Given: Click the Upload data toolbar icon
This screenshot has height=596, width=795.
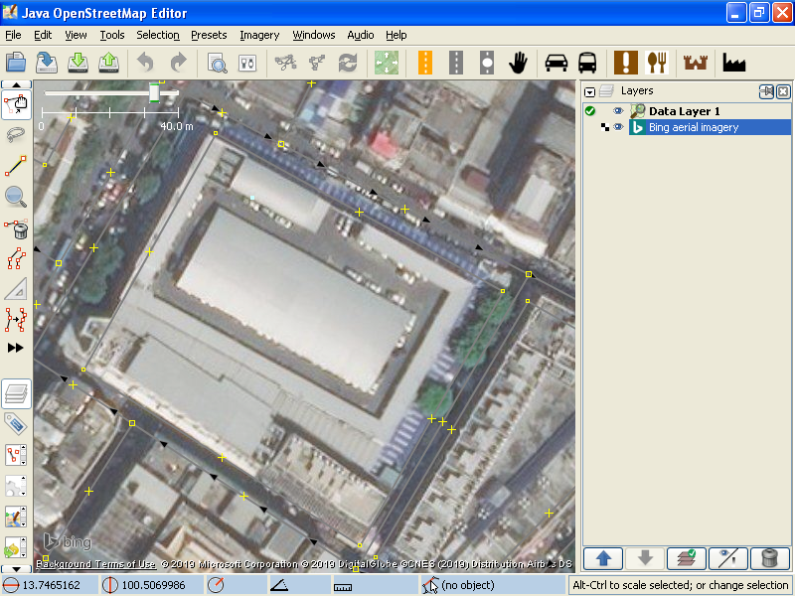Looking at the screenshot, I should (108, 63).
